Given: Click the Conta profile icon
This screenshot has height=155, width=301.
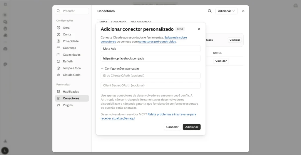Looking at the screenshot, I should (x=58, y=35).
